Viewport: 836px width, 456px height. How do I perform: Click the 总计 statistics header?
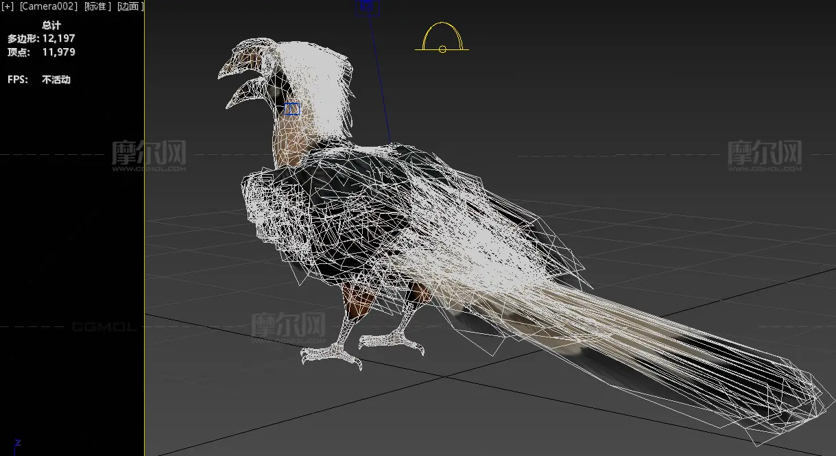[51, 25]
